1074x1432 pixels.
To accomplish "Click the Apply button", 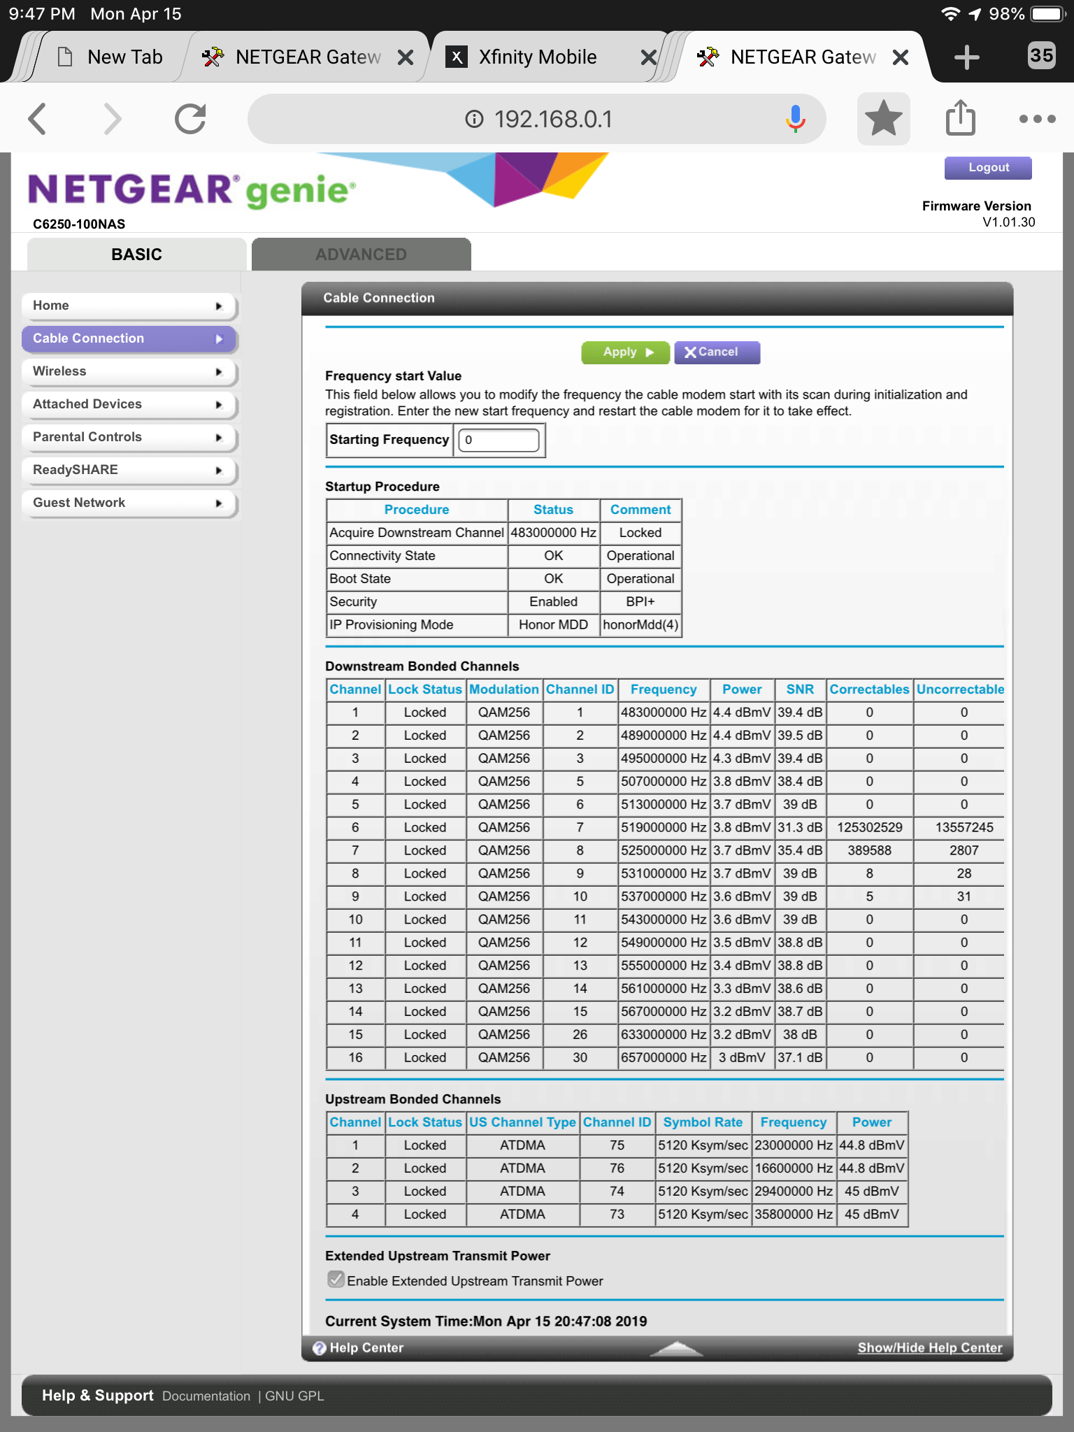I will coord(626,352).
